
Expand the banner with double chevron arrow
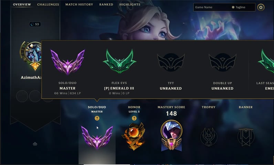[35, 144]
